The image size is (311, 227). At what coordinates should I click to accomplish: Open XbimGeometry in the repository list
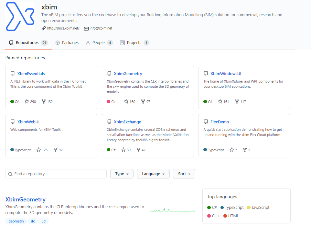click(x=26, y=199)
